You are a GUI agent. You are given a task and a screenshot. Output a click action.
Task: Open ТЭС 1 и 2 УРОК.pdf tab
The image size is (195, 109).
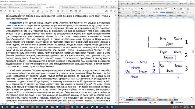tap(68, 7)
